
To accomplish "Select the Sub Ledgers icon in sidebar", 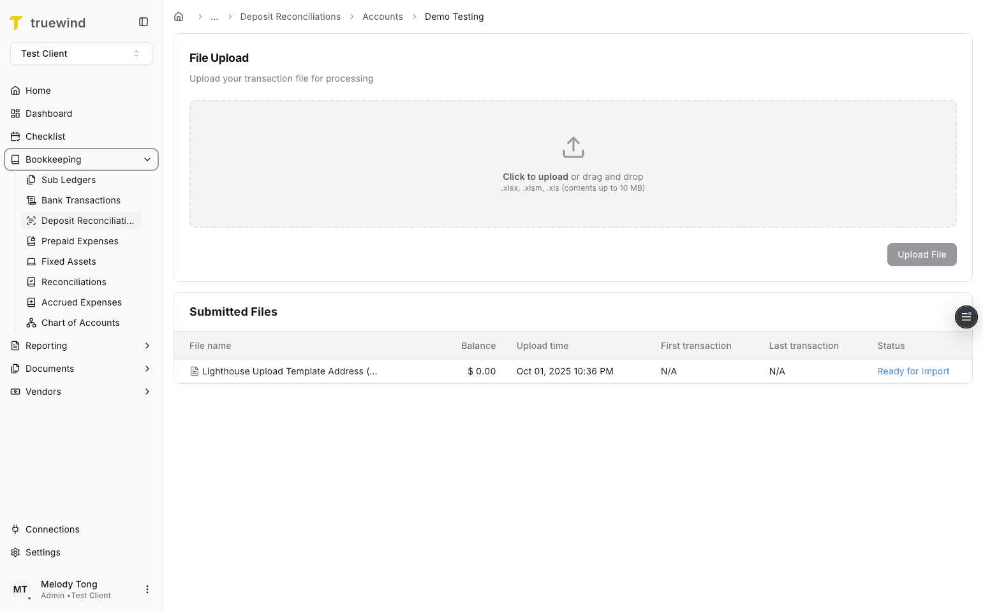I will pyautogui.click(x=31, y=180).
